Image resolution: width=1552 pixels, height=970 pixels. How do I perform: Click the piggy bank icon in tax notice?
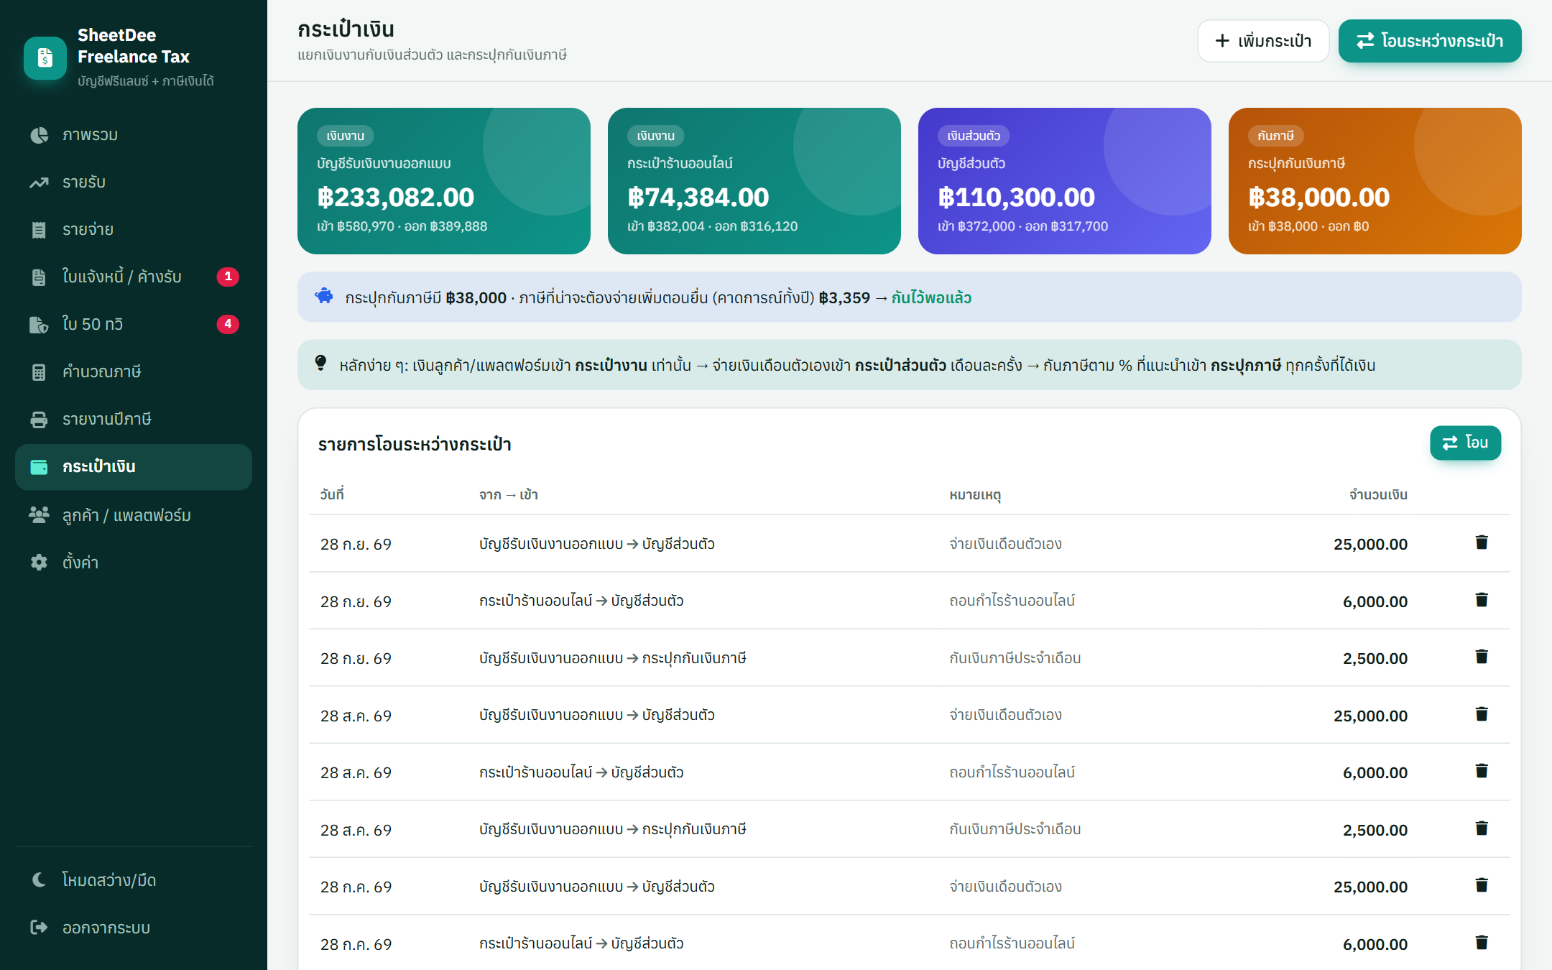click(324, 296)
